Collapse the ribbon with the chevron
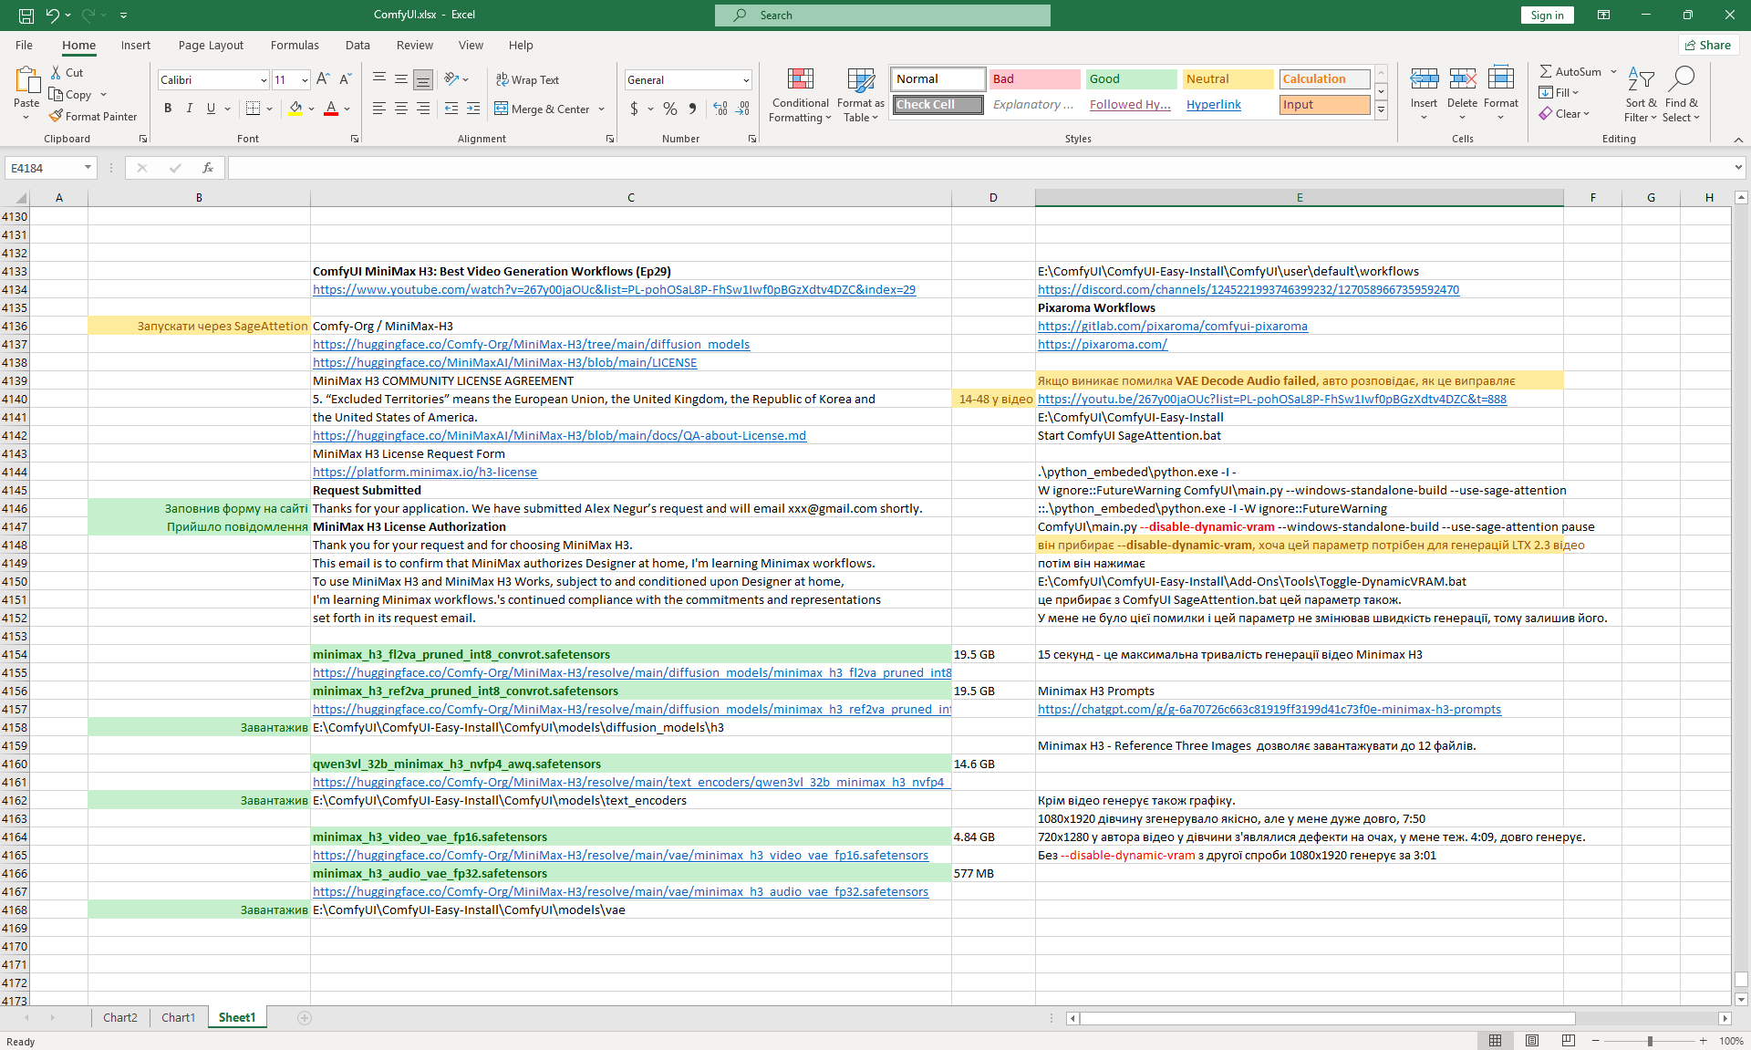1751x1050 pixels. coord(1738,140)
